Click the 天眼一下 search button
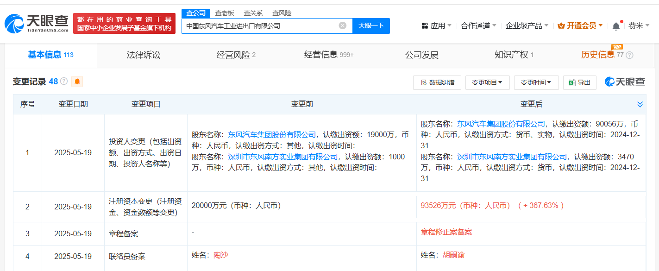The width and height of the screenshot is (659, 271). coord(371,26)
